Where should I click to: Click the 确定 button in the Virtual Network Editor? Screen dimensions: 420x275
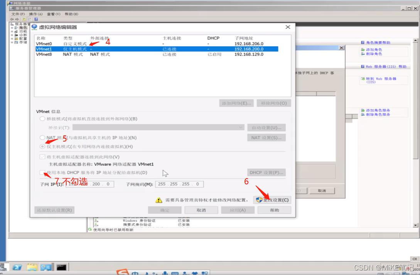(x=165, y=210)
